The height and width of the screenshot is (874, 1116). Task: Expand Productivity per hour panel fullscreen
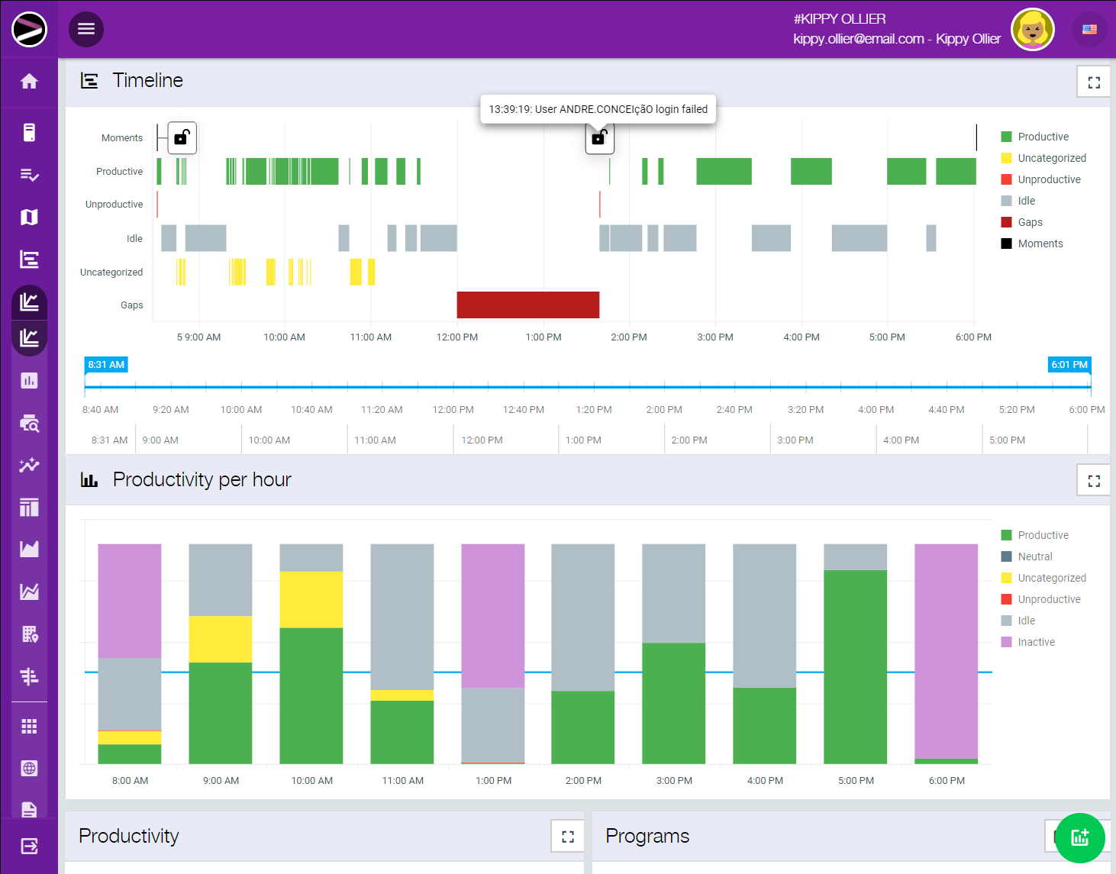(1093, 481)
